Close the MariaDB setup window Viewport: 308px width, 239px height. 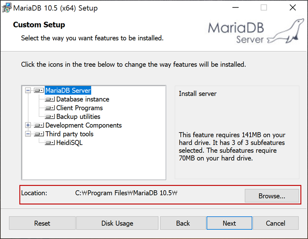tap(293, 8)
